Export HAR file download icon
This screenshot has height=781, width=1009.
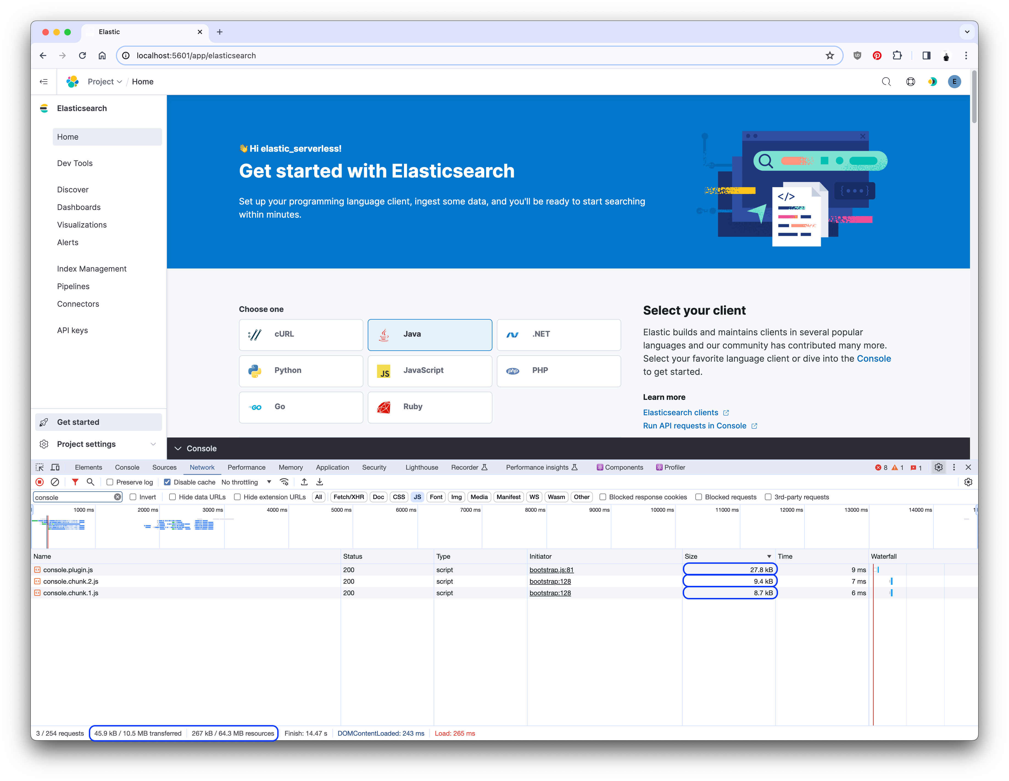coord(320,482)
